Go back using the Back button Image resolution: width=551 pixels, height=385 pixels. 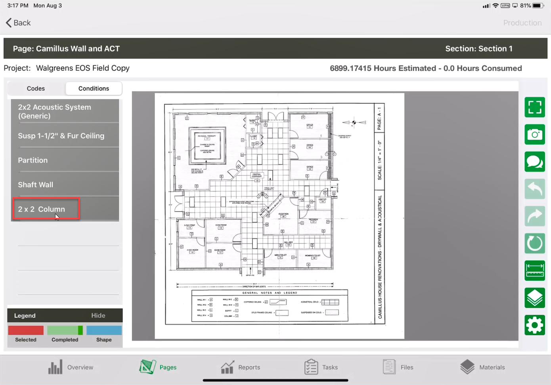pyautogui.click(x=19, y=23)
